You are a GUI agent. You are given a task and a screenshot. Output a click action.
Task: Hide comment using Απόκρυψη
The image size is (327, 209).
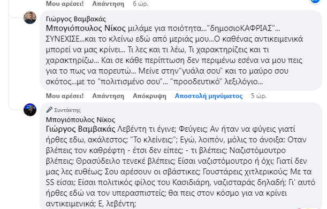point(149,96)
